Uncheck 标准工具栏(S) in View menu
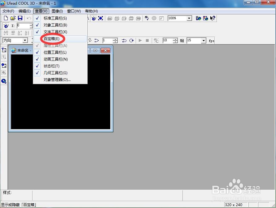Image resolution: width=276 pixels, height=208 pixels. 60,18
